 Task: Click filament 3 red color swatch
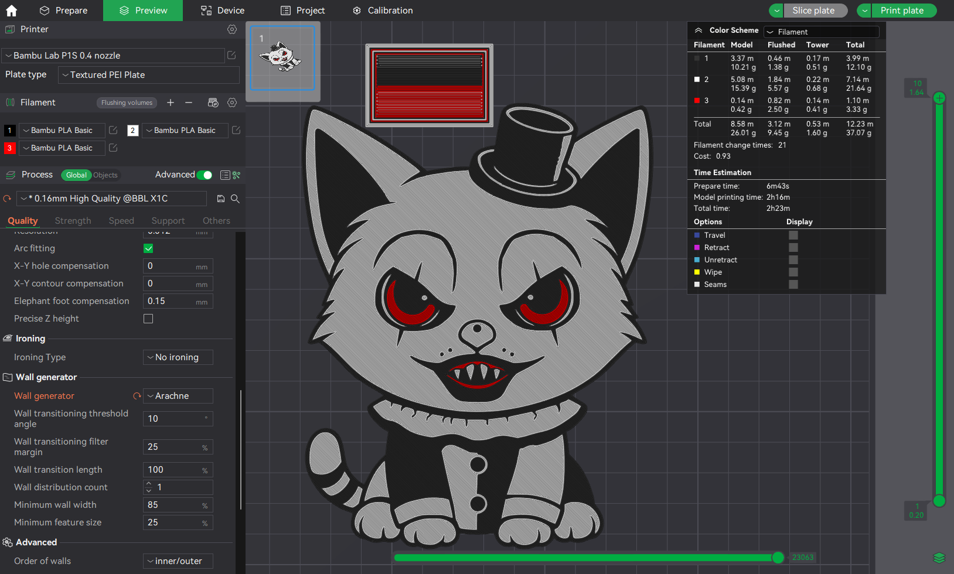click(9, 148)
